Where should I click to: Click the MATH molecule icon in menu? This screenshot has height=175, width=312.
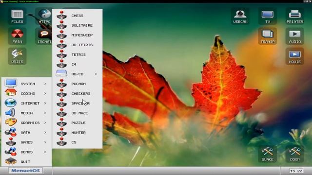point(11,132)
